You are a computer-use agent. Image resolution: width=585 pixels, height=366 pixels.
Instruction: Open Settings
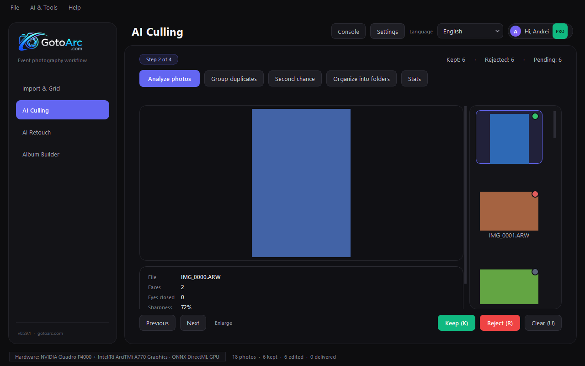tap(388, 32)
